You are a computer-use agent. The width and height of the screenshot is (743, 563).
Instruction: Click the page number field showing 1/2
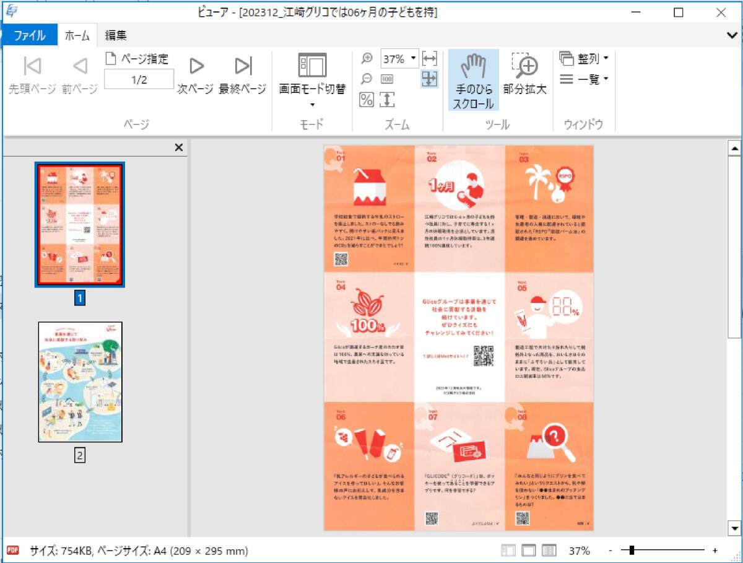point(139,80)
